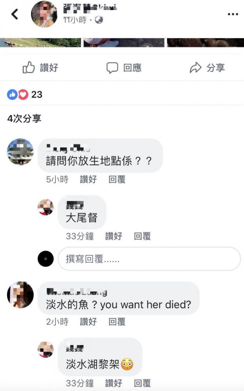Tap the thumbs-up 讚好 icon under the post
Image resolution: width=244 pixels, height=391 pixels.
(x=28, y=67)
